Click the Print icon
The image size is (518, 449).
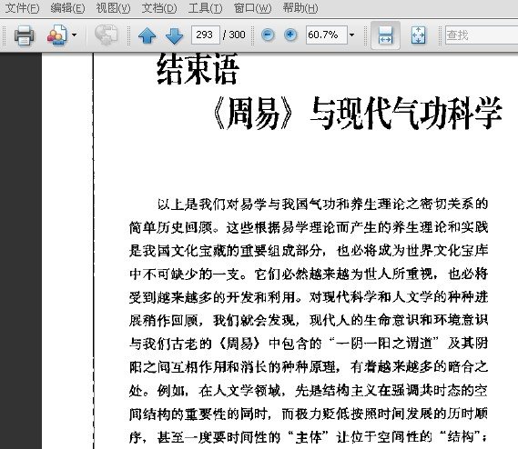[x=24, y=35]
